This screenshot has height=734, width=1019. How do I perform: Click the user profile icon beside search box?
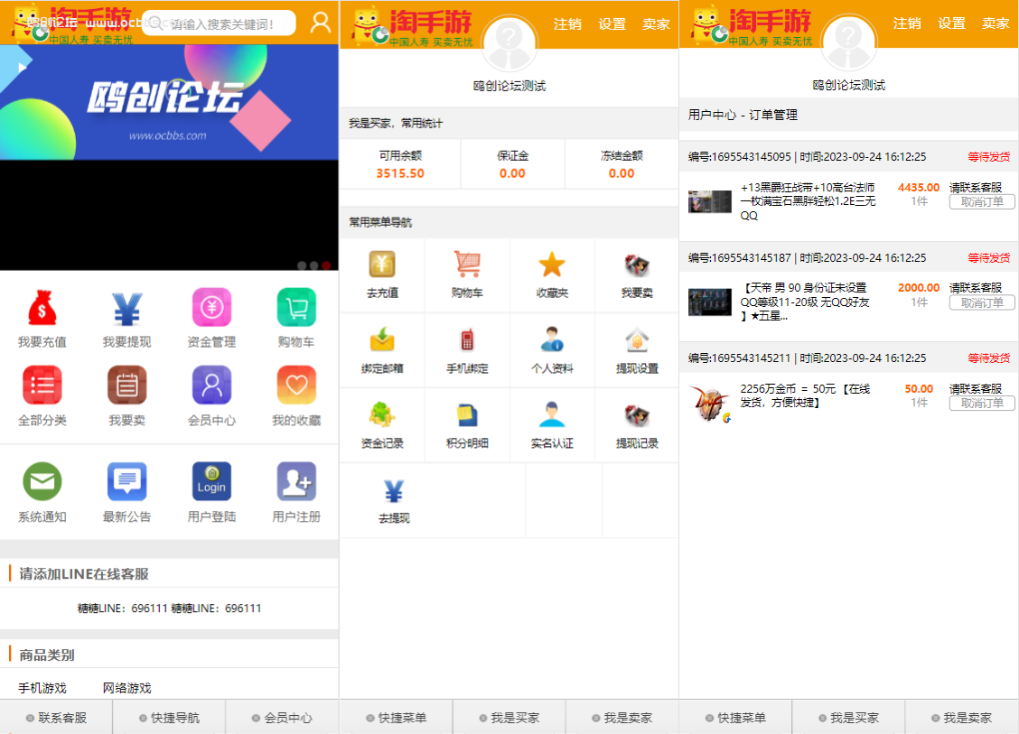(320, 23)
